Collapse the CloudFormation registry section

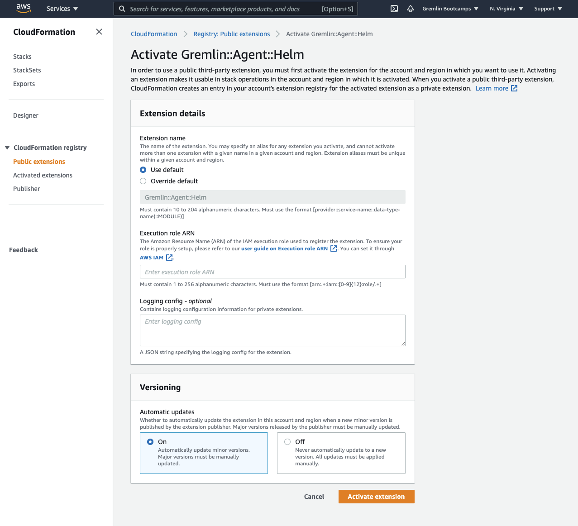tap(7, 148)
